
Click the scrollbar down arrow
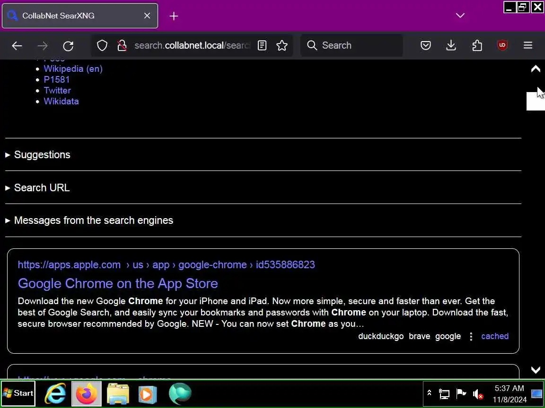(x=536, y=370)
